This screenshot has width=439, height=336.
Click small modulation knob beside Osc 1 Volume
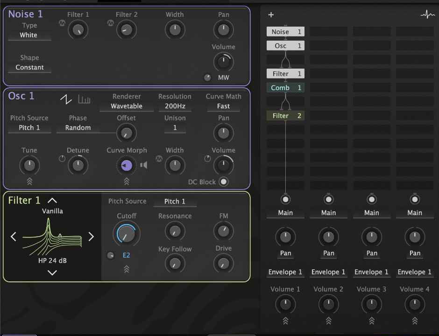click(207, 159)
